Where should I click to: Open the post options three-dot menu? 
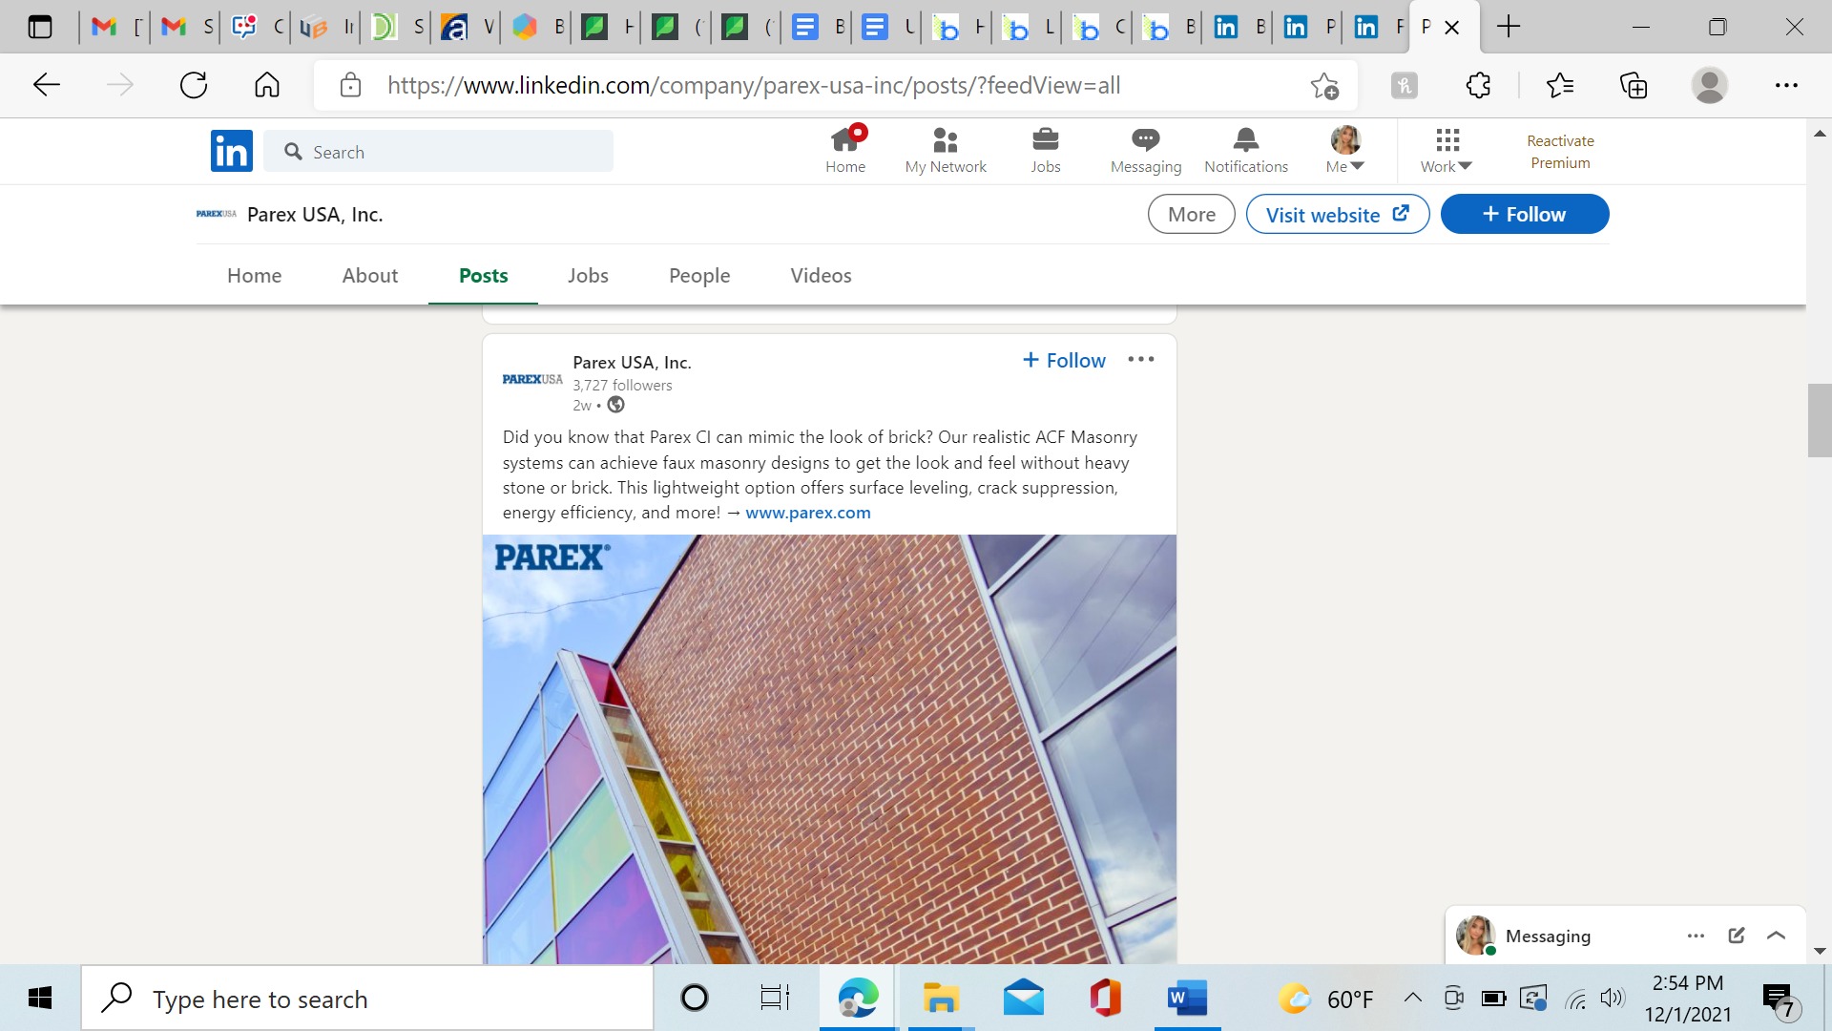1141,360
